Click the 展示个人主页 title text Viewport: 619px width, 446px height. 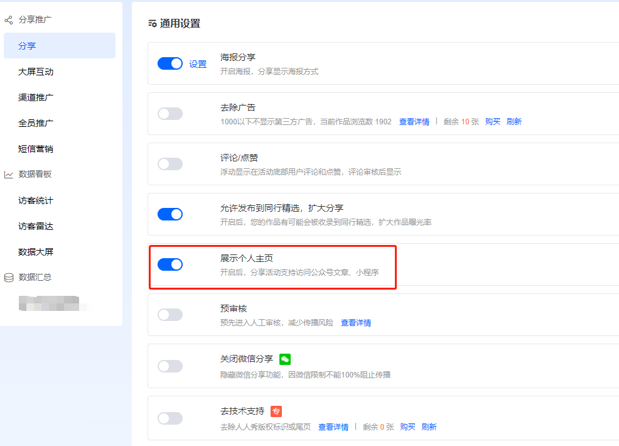pos(247,258)
